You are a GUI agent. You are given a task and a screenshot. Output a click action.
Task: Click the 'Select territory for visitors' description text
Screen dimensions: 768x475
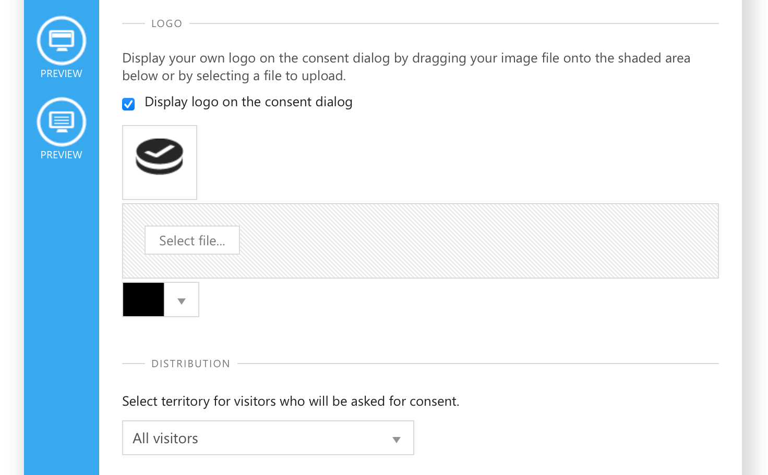click(x=291, y=401)
